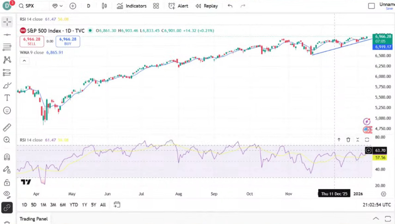Select the YTD range tab
Viewport: 395px width, 224px height.
[x=74, y=205]
